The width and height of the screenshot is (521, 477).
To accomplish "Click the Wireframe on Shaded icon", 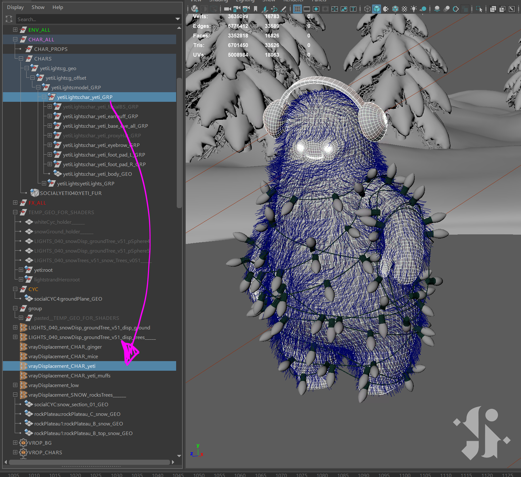I will (395, 9).
